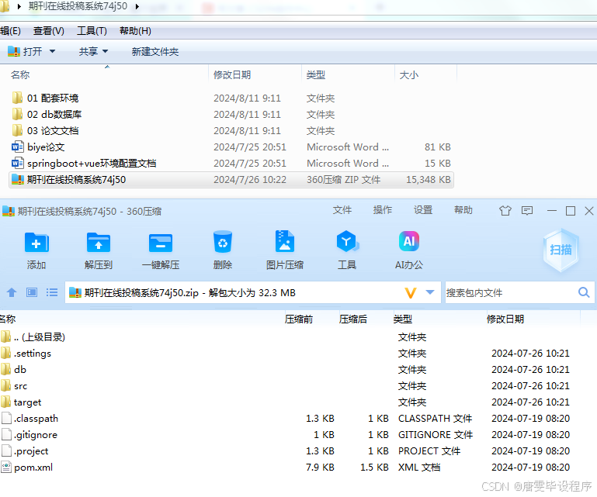Open the 设置 menu in 360压缩

pos(423,210)
